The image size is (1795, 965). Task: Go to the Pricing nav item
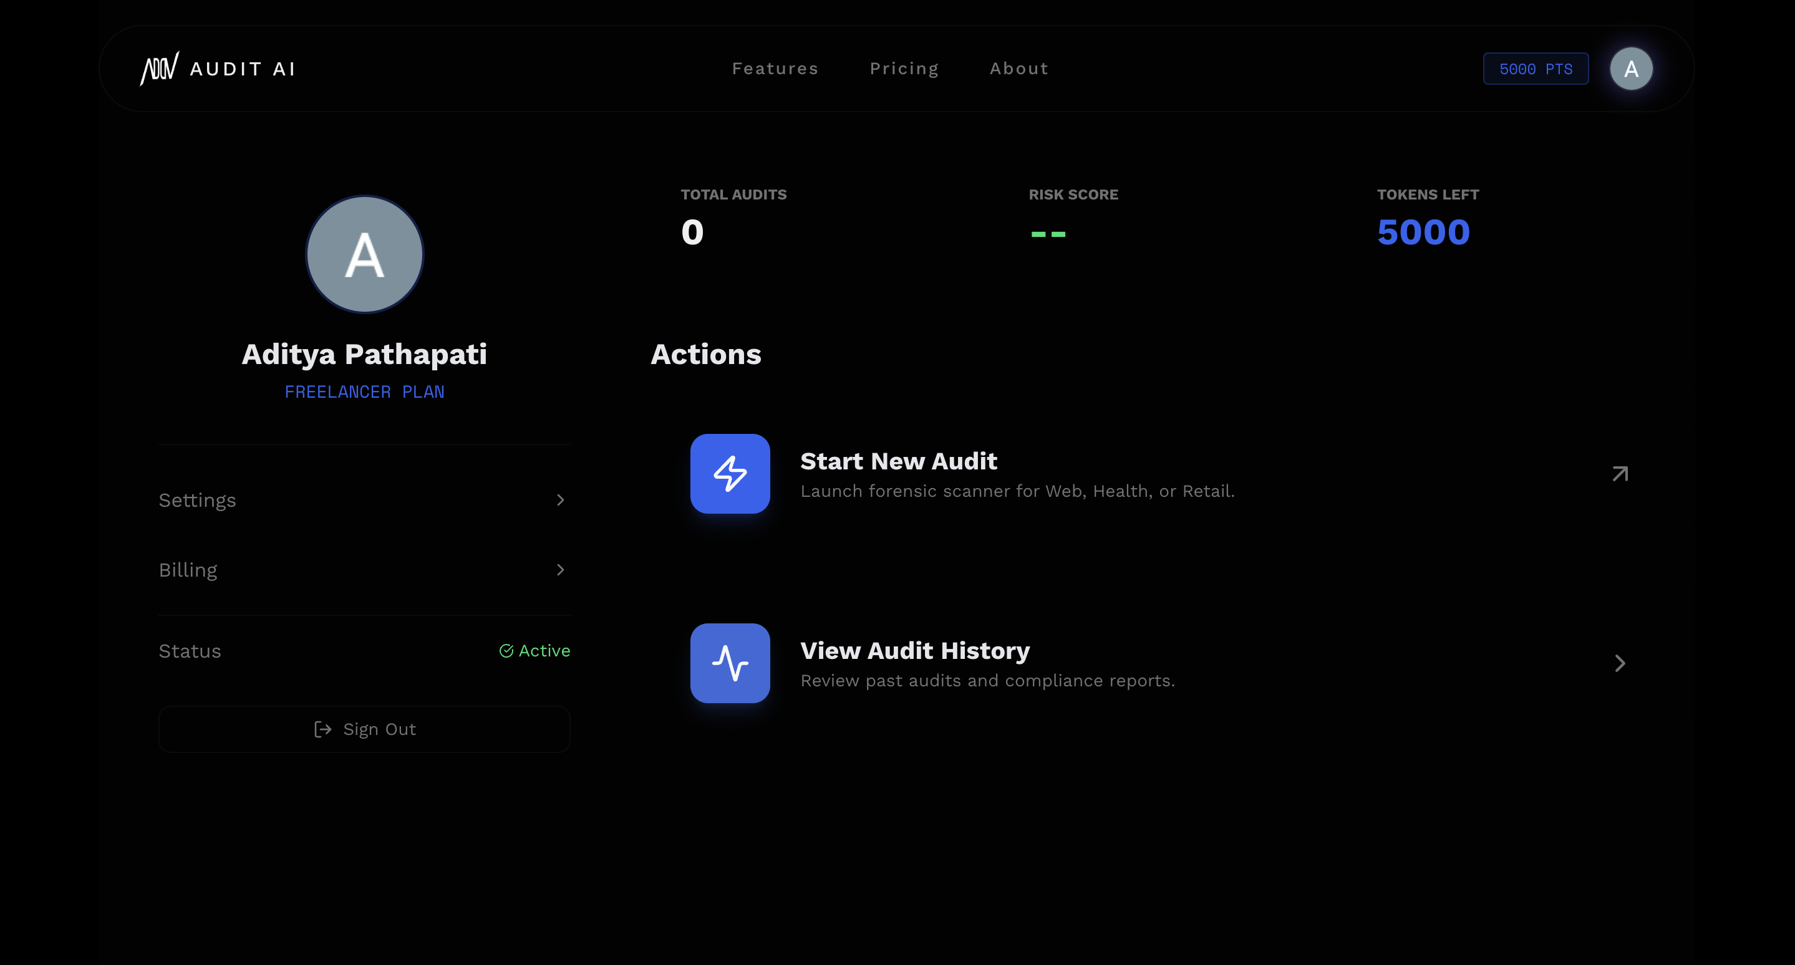click(904, 68)
